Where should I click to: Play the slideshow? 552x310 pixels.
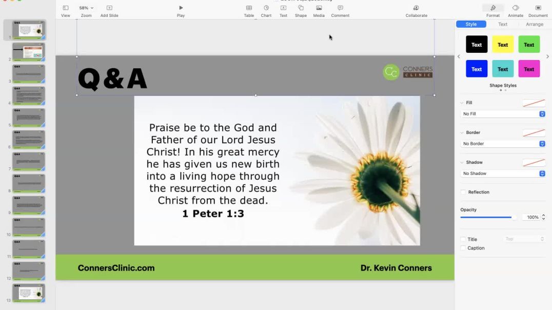point(181,11)
